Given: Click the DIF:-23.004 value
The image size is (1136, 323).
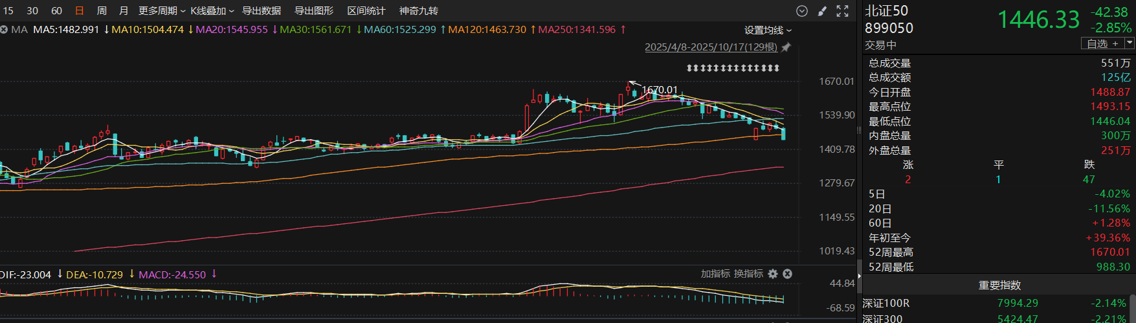Looking at the screenshot, I should click(26, 274).
